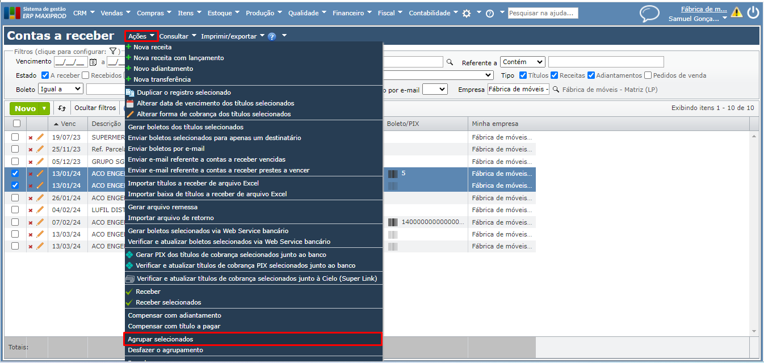This screenshot has height=363, width=764.
Task: Open the Imprimir/exportar dropdown
Action: click(x=233, y=36)
